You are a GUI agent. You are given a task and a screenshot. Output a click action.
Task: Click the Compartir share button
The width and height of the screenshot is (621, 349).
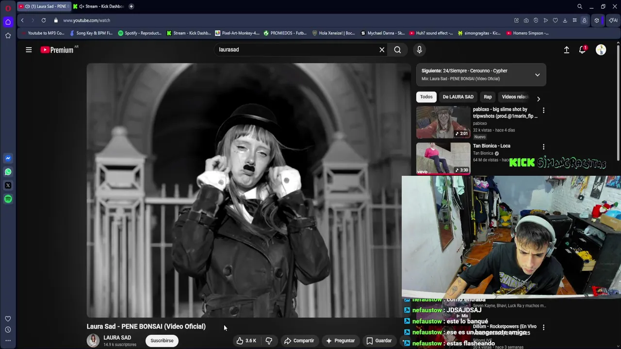click(x=299, y=341)
